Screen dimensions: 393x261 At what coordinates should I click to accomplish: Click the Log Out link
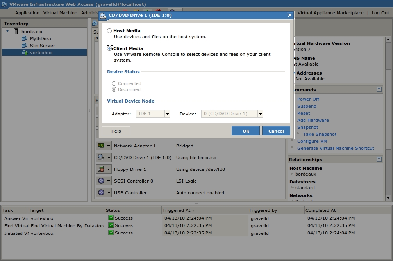[x=380, y=13]
